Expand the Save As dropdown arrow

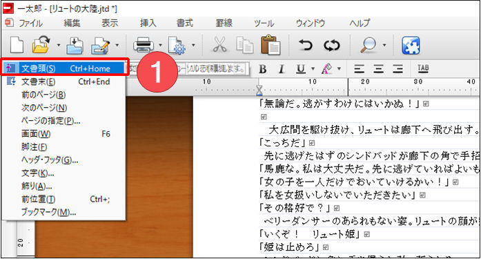(x=117, y=45)
